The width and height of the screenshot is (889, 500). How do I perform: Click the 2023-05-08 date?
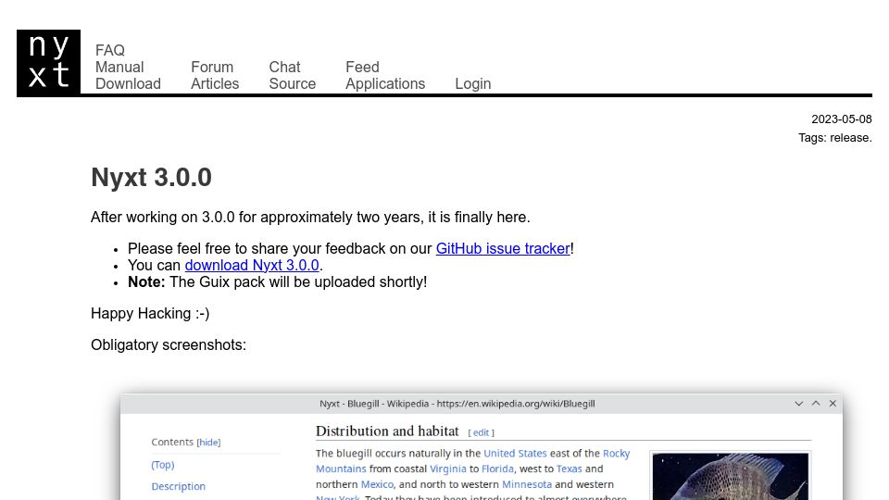point(842,119)
